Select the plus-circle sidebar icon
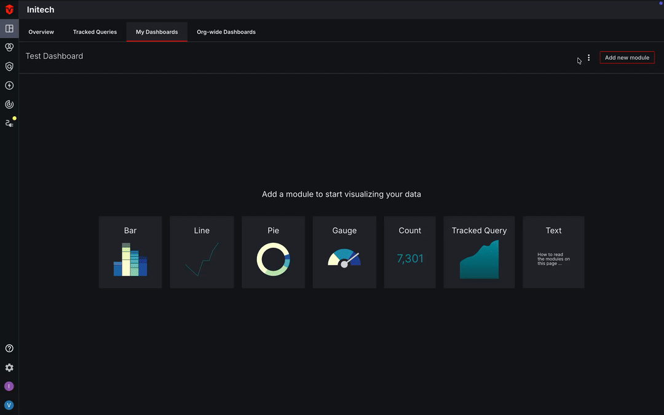Viewport: 664px width, 415px height. (9, 85)
